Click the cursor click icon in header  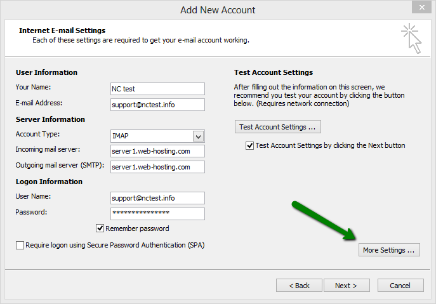coord(411,38)
